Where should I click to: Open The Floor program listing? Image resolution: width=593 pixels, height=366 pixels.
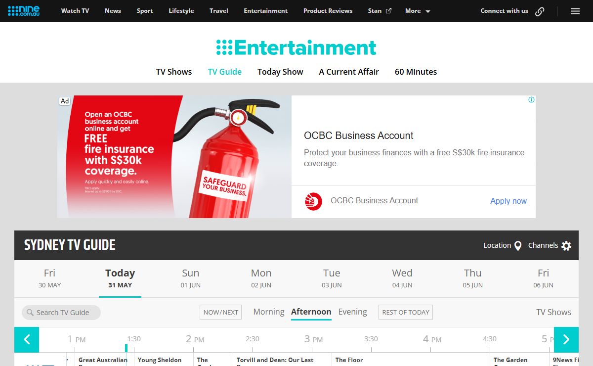click(x=411, y=360)
